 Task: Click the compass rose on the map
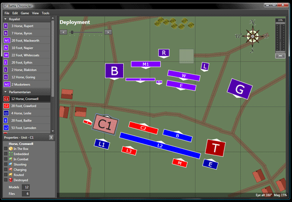(x=253, y=36)
